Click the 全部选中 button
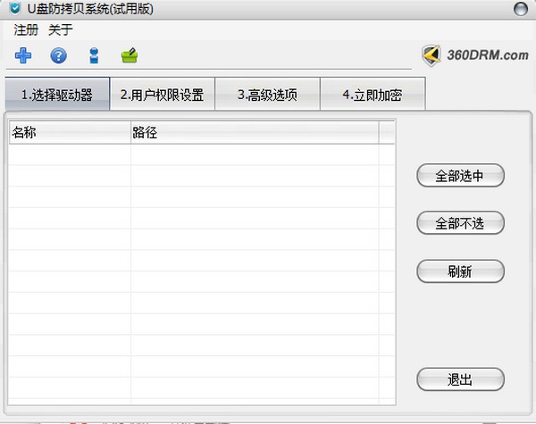 point(460,176)
